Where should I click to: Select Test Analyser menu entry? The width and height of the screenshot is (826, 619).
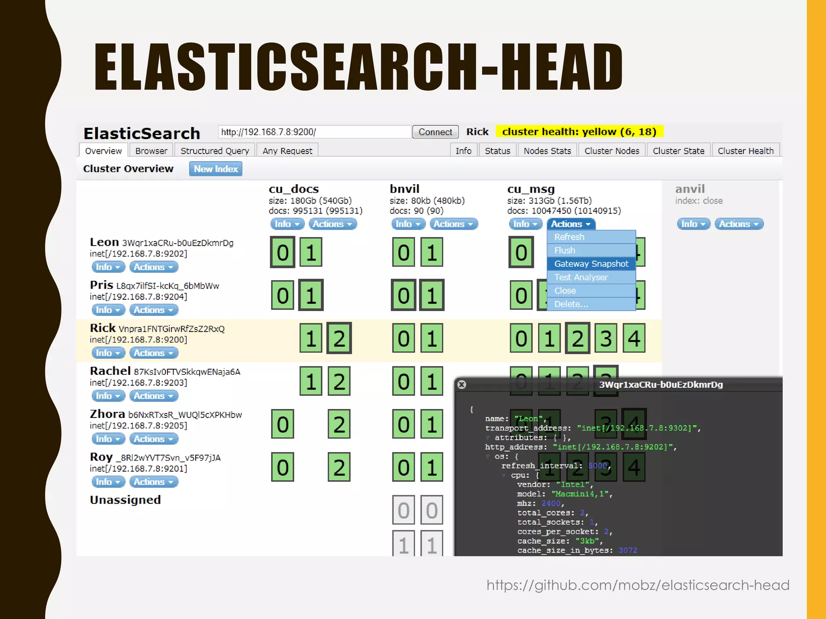591,277
